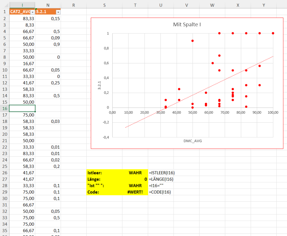The width and height of the screenshot is (287, 236).
Task: Click the #WERT! error cell
Action: (135, 192)
